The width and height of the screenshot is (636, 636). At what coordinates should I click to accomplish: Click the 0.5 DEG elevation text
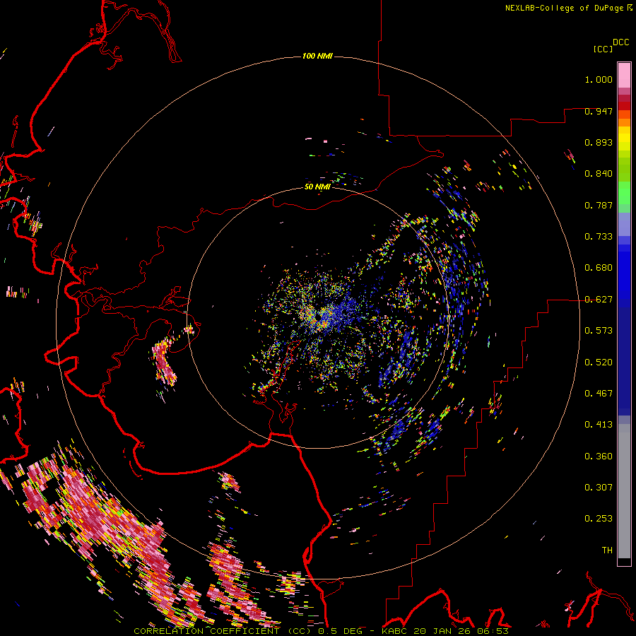[x=341, y=631]
